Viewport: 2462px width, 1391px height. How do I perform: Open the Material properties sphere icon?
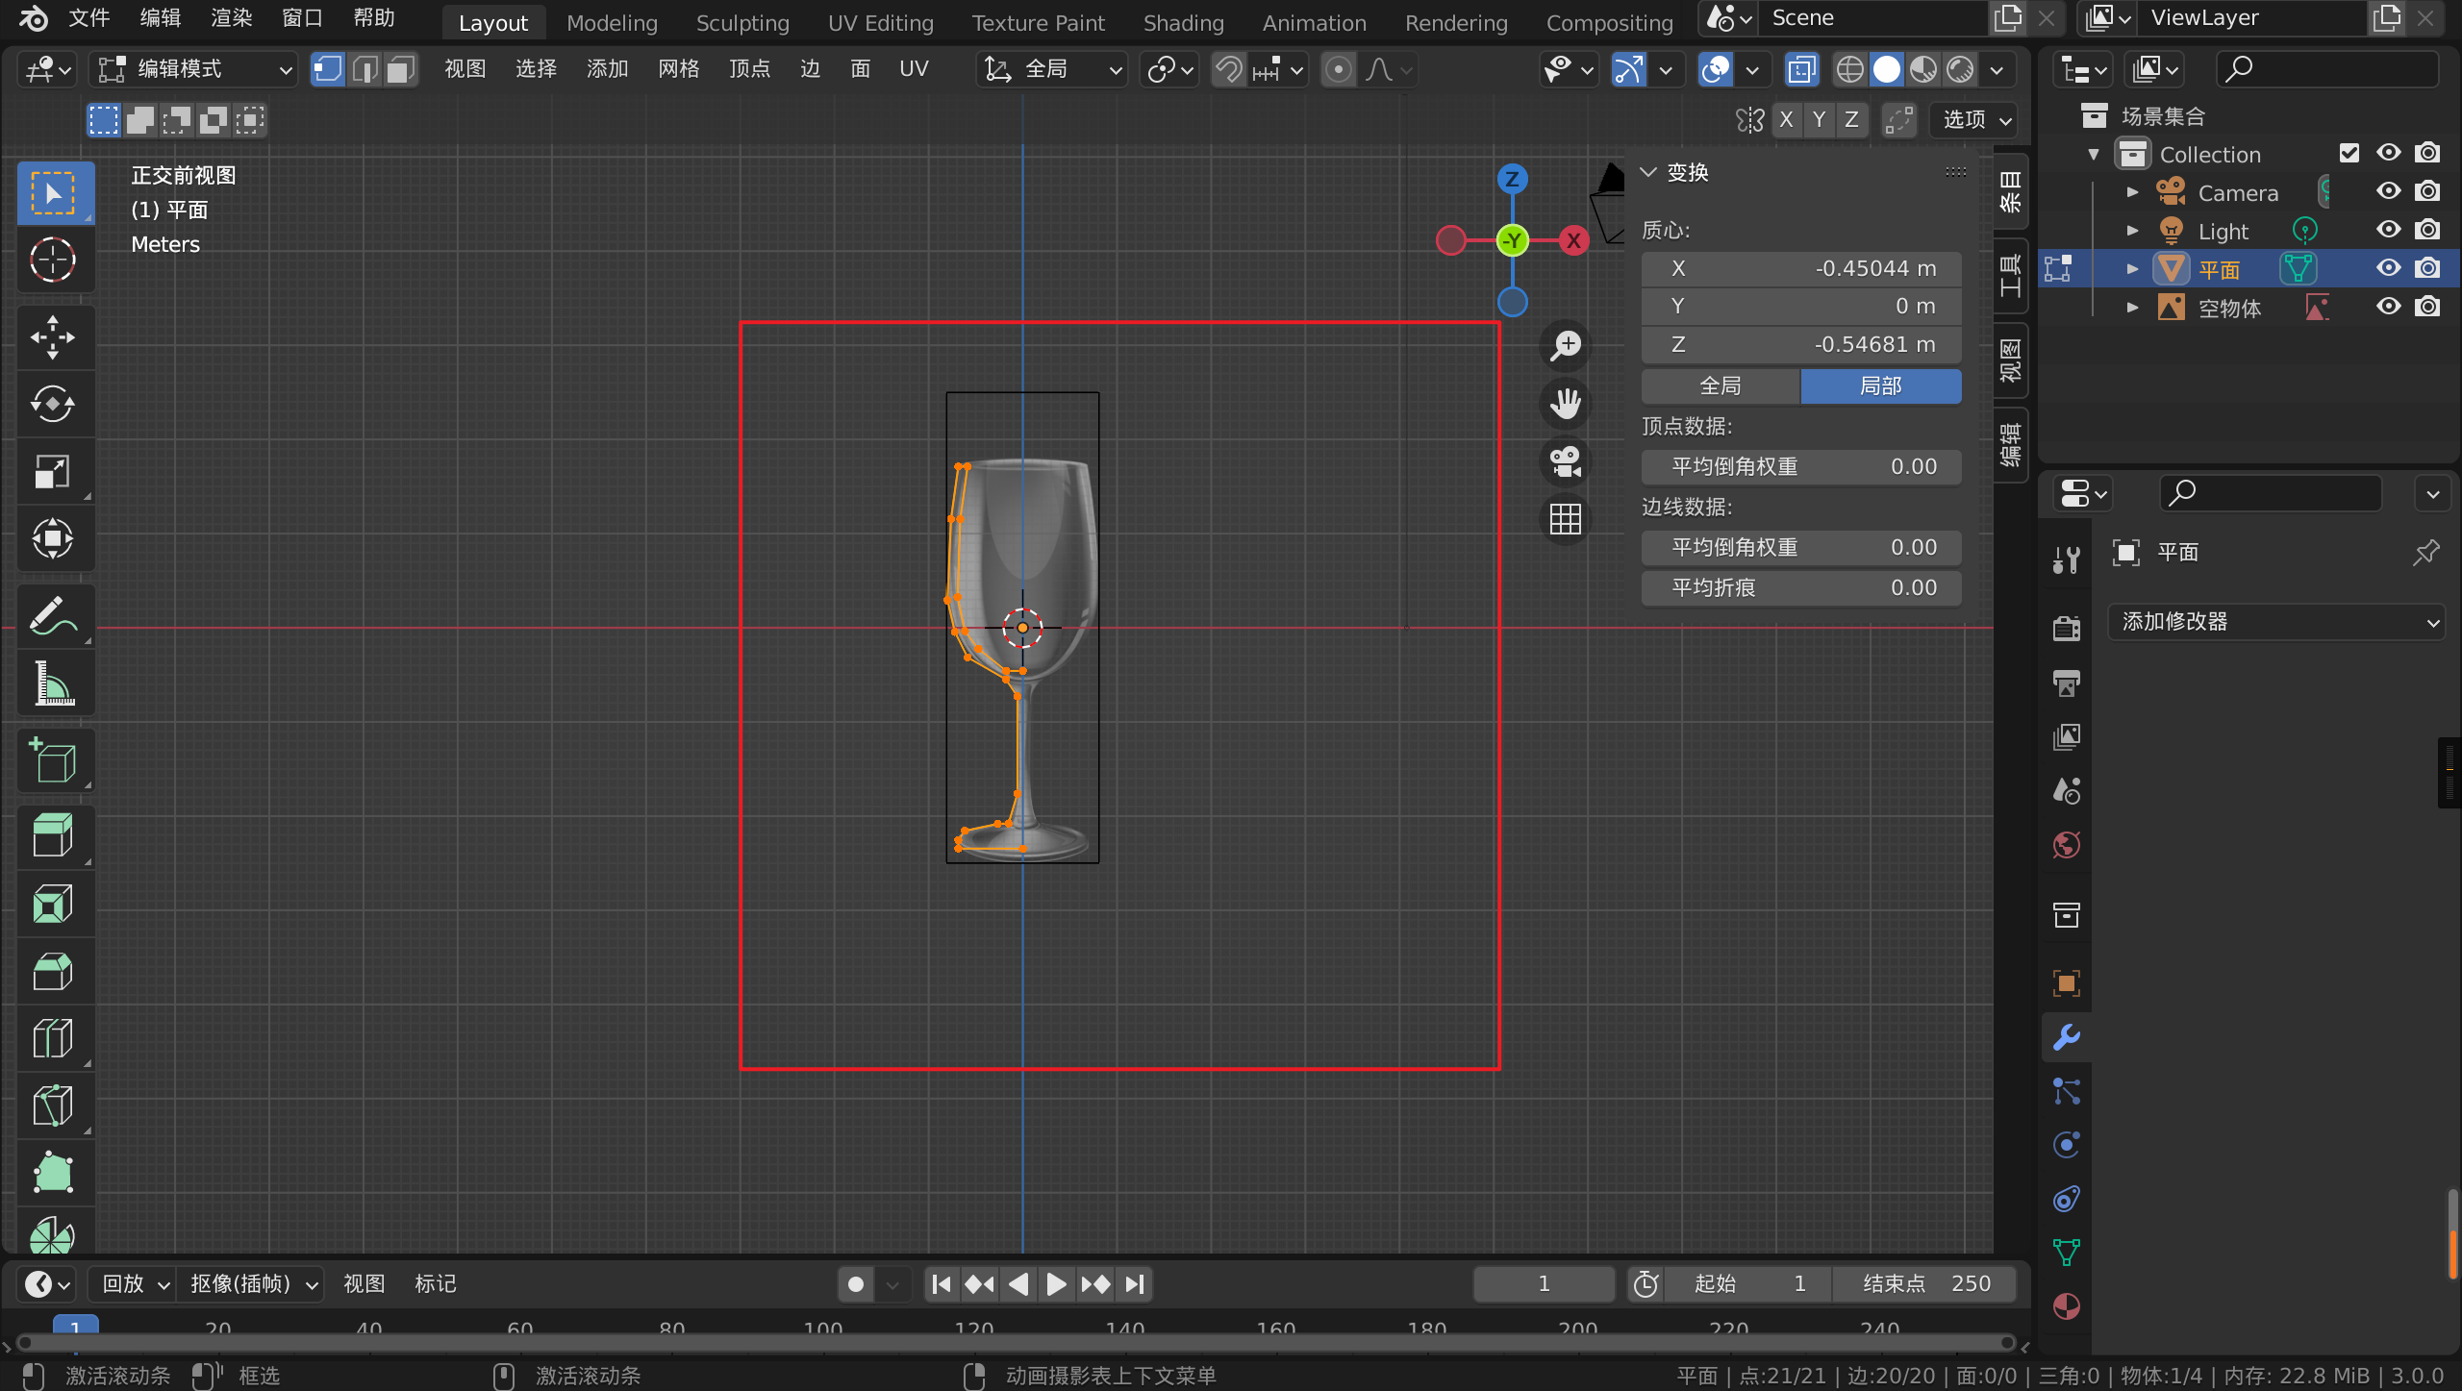click(2067, 1306)
